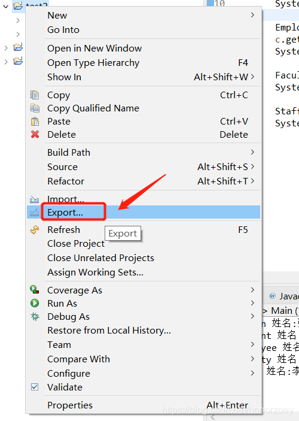Click the Coverage As icon
This screenshot has width=299, height=421.
pyautogui.click(x=35, y=289)
